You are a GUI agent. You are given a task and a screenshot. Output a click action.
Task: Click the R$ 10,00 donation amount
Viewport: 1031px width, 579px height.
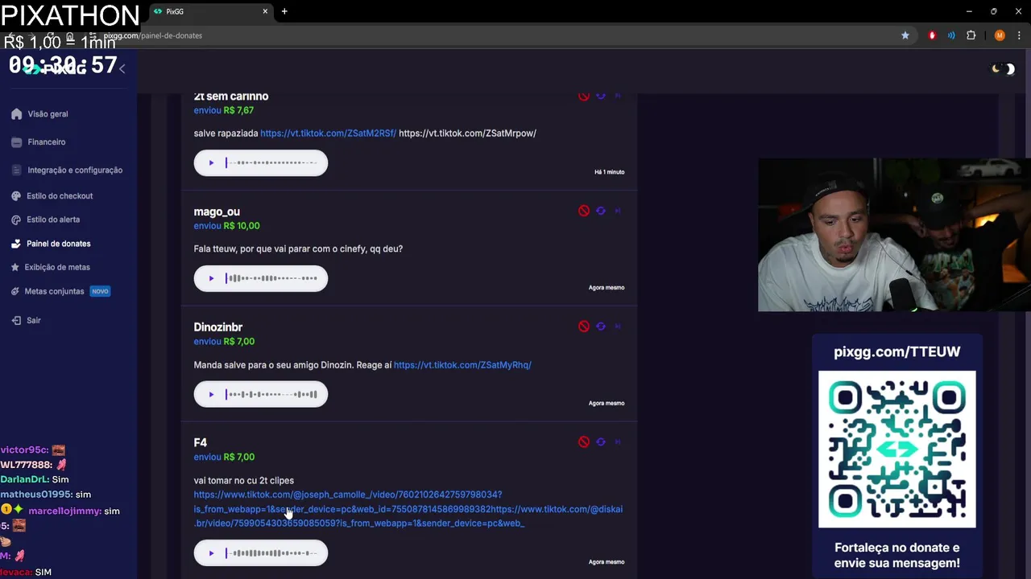point(242,226)
